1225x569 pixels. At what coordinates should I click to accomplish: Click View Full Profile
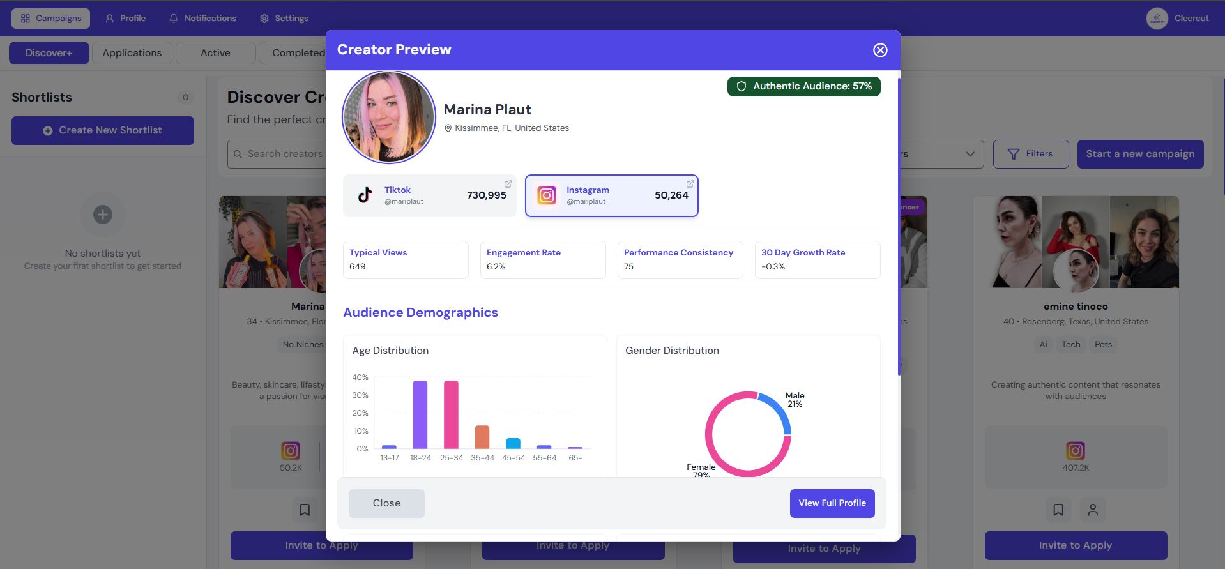click(x=832, y=503)
